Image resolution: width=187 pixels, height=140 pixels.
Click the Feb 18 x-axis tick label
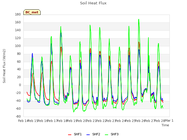tap(62, 121)
